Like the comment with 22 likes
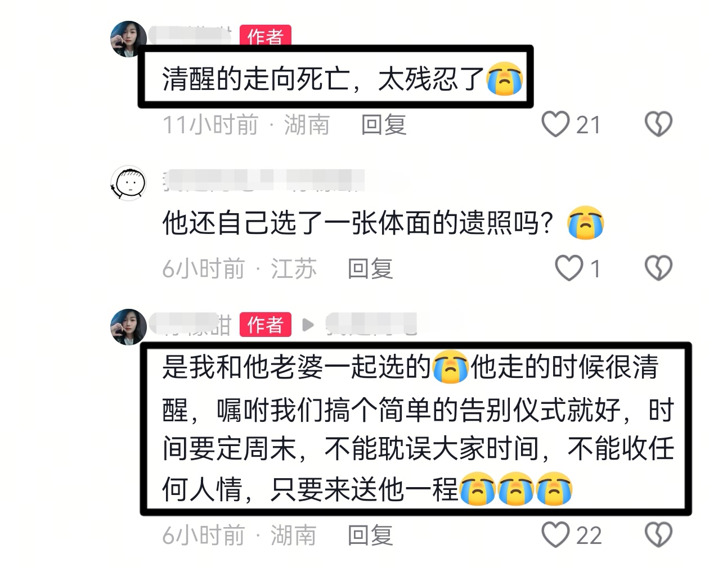 tap(555, 535)
